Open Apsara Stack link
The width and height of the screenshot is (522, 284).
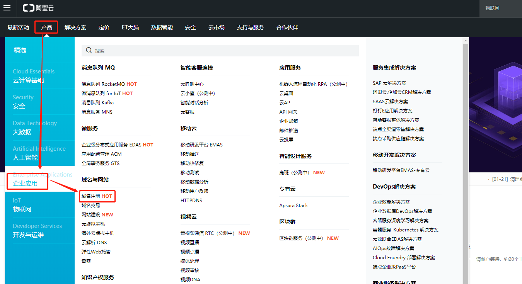(293, 205)
